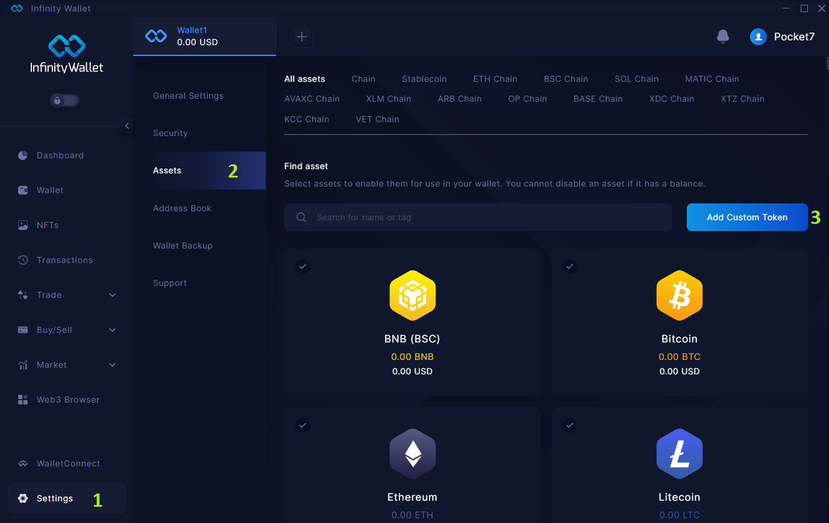Uncheck the Litecoin asset checkbox
The height and width of the screenshot is (523, 829).
570,426
